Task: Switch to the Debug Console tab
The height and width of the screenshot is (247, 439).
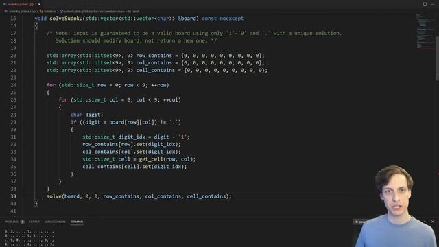Action: pos(55,222)
